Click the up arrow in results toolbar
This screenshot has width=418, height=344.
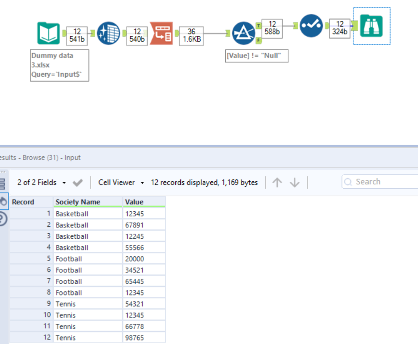click(277, 182)
